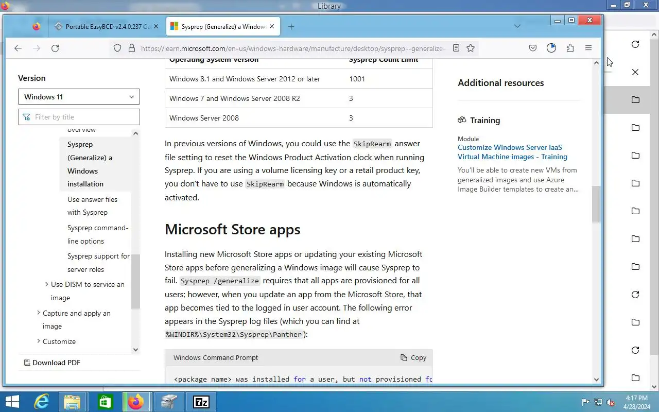This screenshot has width=659, height=412.
Task: Open File Explorer from taskbar
Action: click(72, 402)
